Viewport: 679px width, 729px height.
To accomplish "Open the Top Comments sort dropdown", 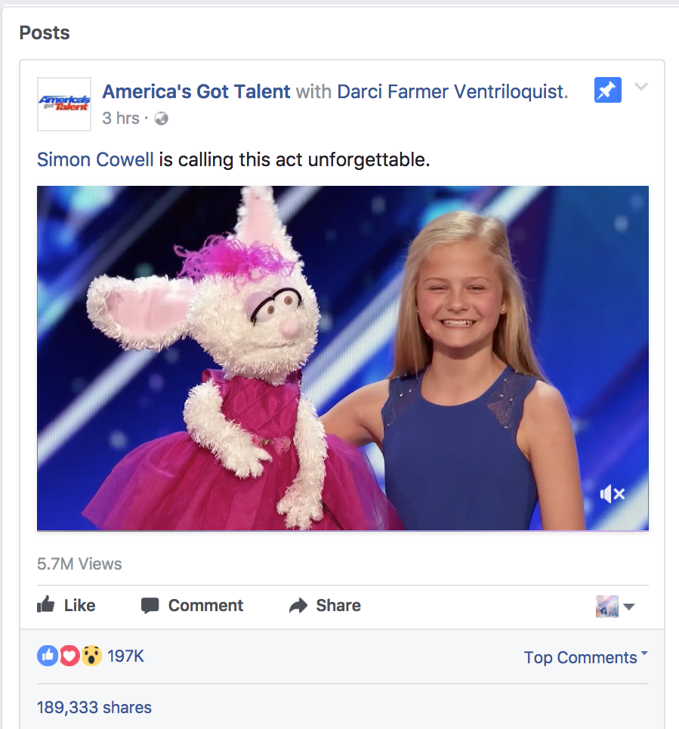I will (585, 657).
